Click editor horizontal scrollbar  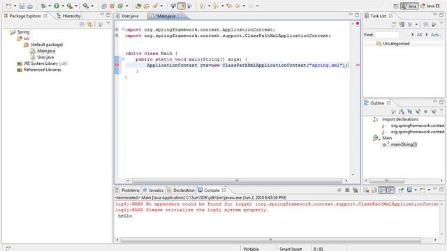237,181
